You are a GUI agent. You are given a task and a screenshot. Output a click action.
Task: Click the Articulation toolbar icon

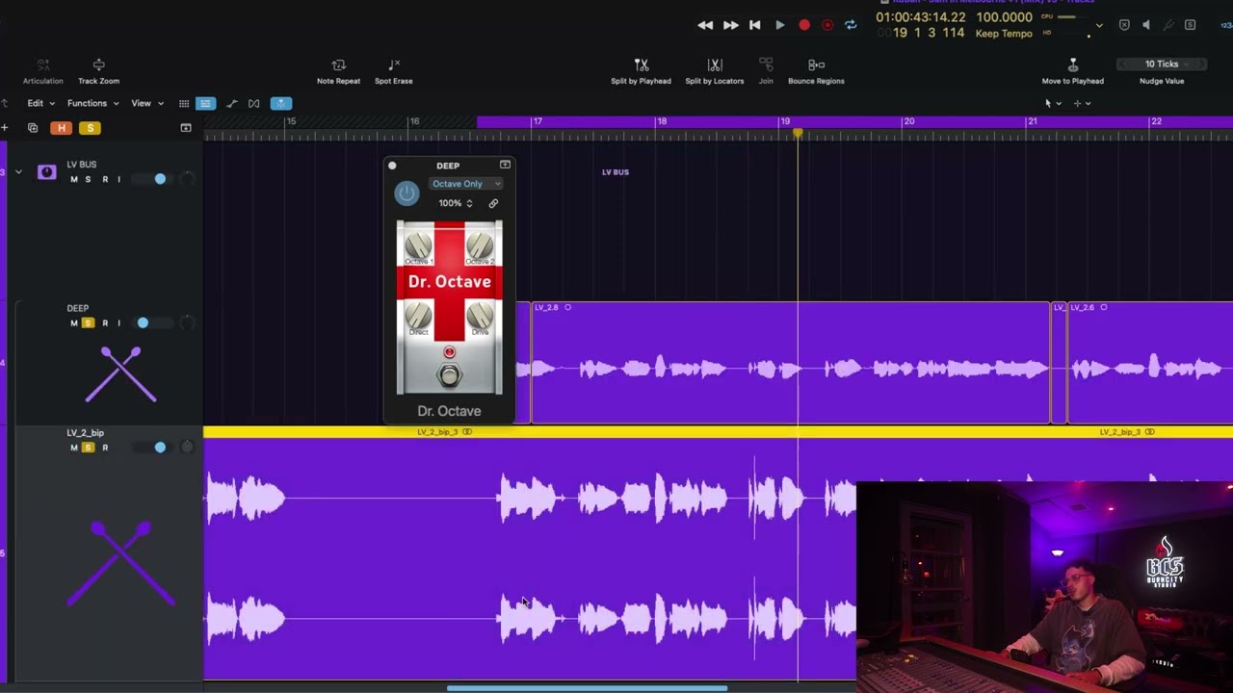point(42,64)
